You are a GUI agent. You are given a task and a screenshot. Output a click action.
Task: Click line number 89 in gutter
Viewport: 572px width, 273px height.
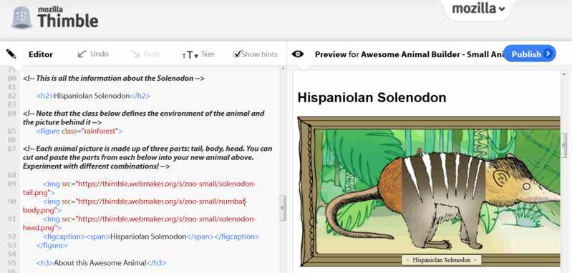(11, 184)
